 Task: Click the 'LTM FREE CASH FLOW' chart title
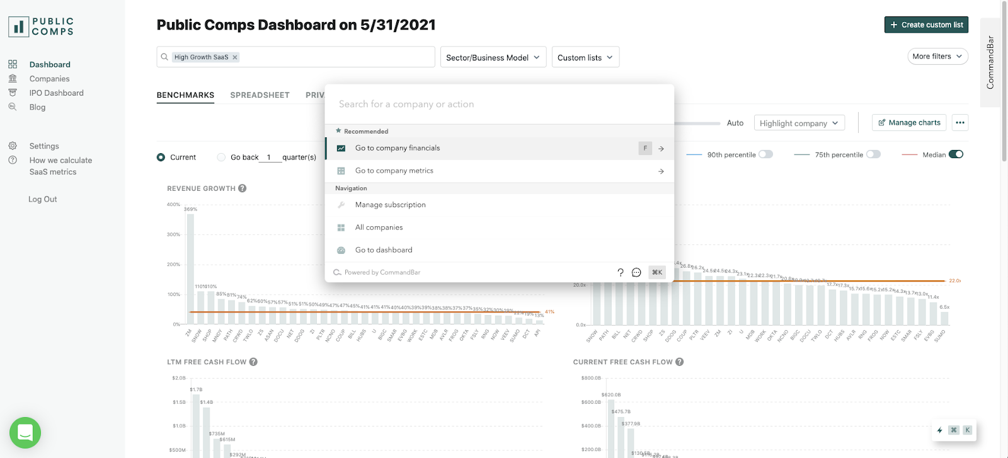(207, 362)
